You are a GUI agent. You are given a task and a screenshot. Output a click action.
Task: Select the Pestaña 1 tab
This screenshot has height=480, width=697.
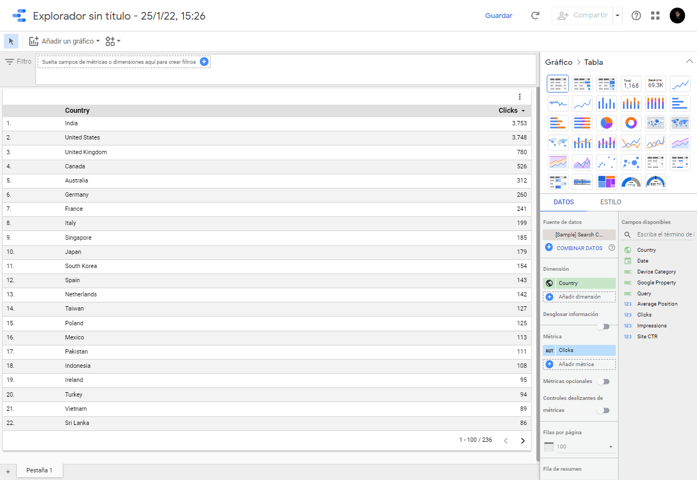pyautogui.click(x=39, y=470)
